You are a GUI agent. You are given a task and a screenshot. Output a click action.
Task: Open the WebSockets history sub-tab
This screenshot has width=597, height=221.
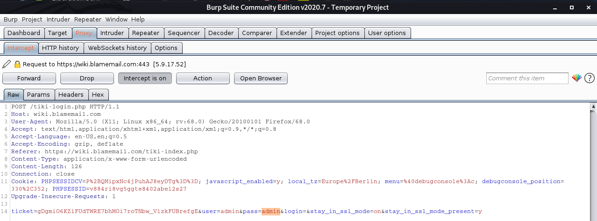[117, 48]
